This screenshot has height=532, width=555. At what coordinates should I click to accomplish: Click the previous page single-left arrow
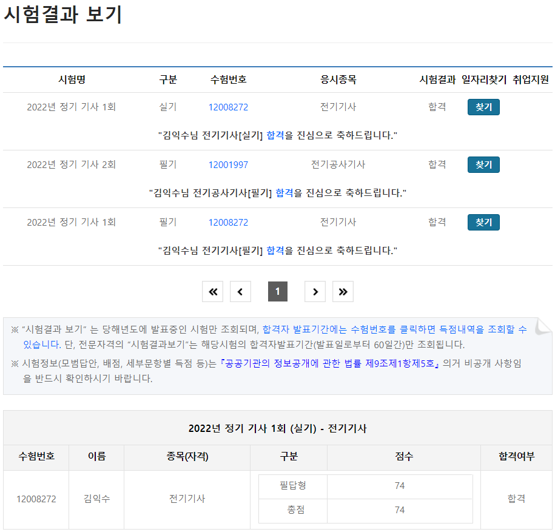click(x=240, y=292)
